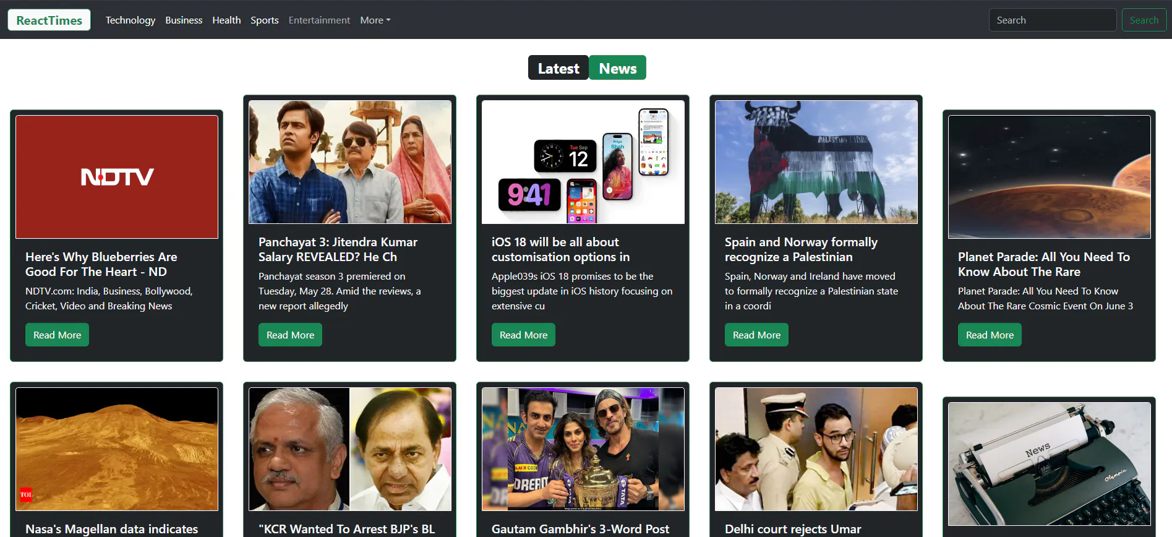Open the Gautam Gambhir trophy photo
Screen dimensions: 1172x537
pos(583,449)
